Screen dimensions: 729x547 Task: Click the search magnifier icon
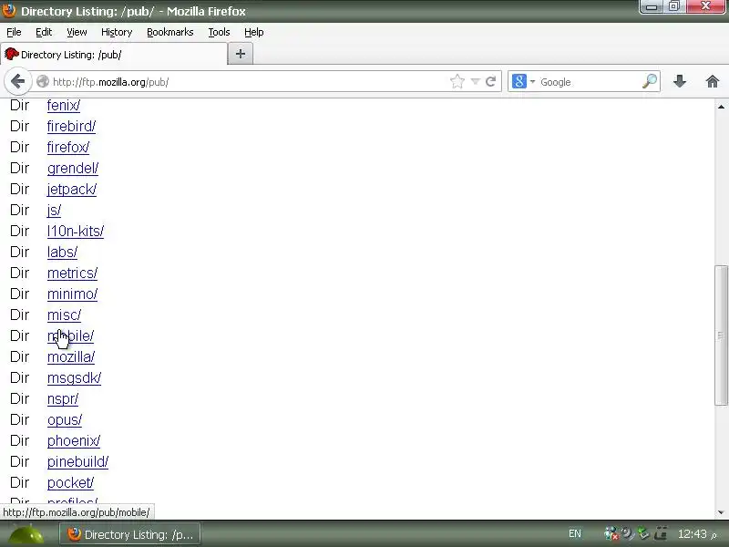[x=650, y=81]
